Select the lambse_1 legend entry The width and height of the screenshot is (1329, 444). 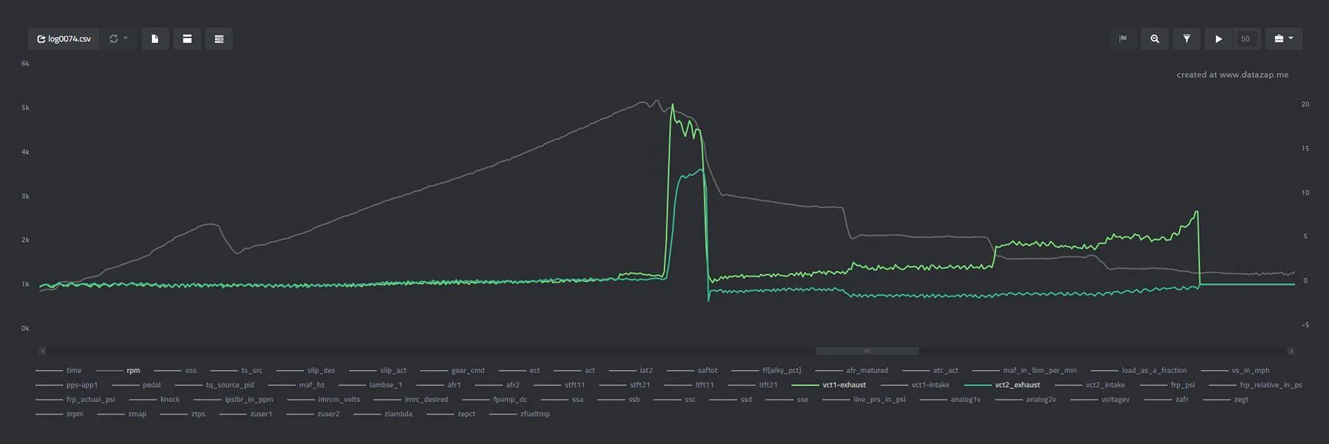point(370,385)
